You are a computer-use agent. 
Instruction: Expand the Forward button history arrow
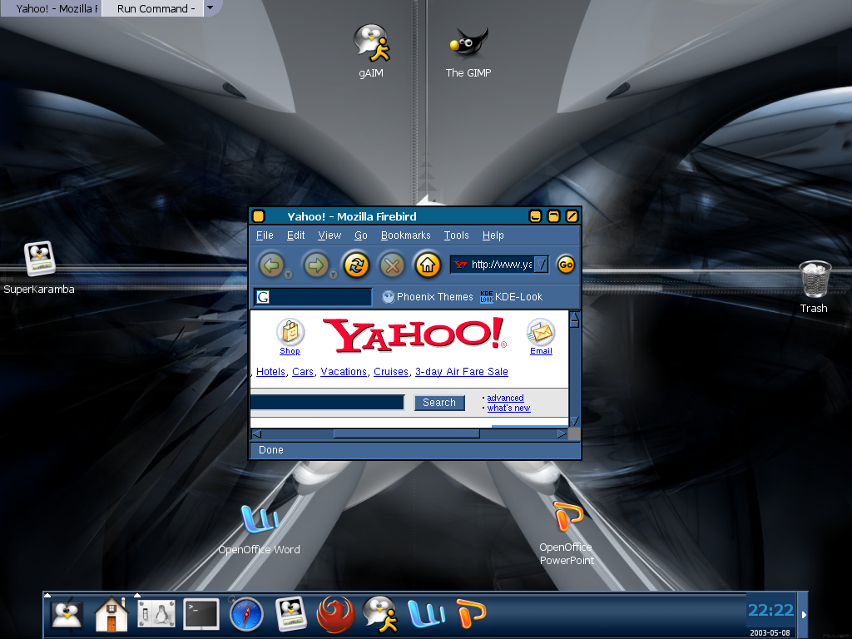(333, 275)
